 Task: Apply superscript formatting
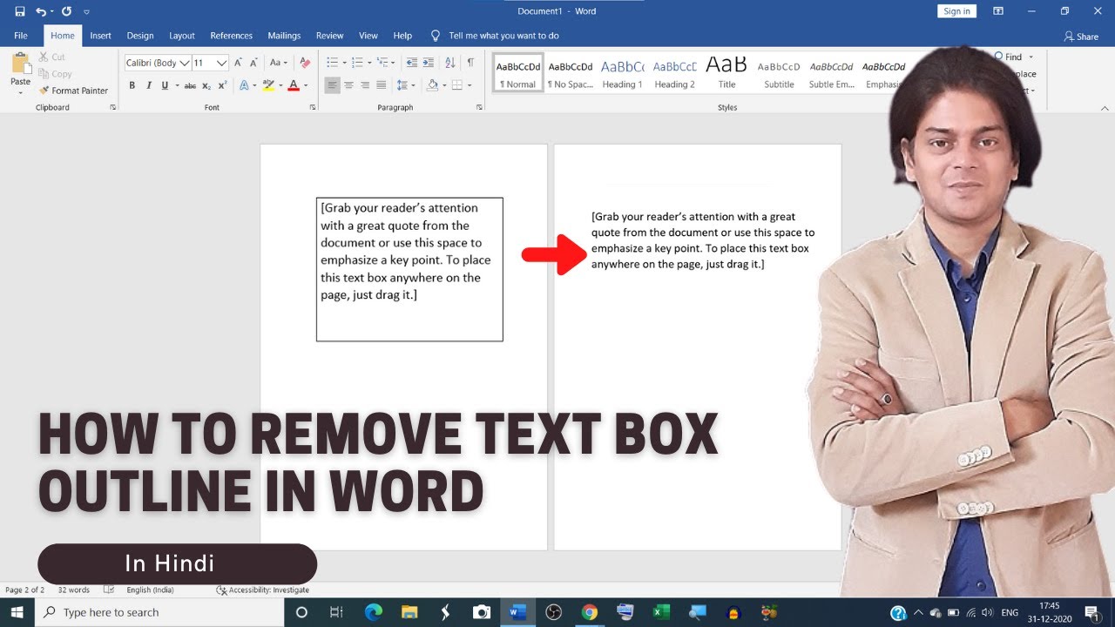point(222,85)
